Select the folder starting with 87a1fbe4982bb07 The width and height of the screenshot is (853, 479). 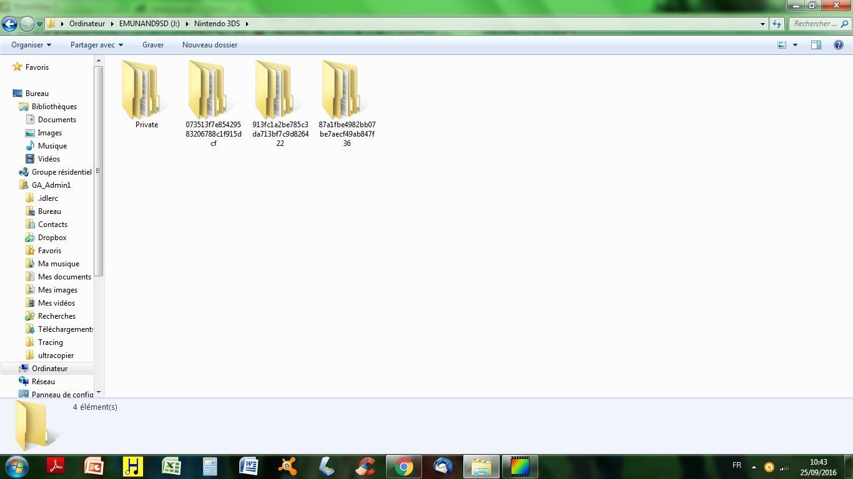point(347,104)
